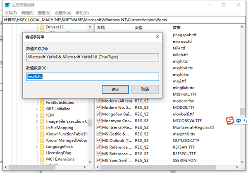Click the MS Sans Serif string value icon
This screenshot has height=173, width=248.
pos(99,160)
